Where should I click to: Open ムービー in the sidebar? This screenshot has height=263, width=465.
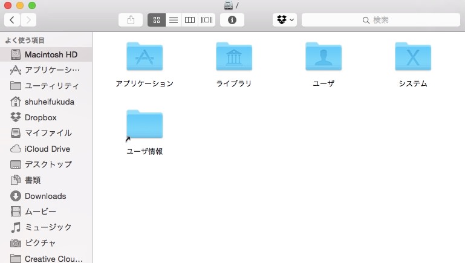[46, 212]
